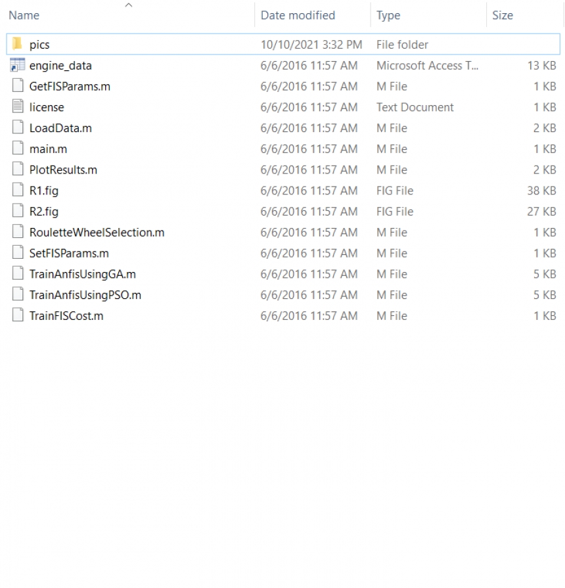Select the TrainAnfisUsingPSO.m file name
Viewport: 565px width, 588px height.
click(85, 295)
